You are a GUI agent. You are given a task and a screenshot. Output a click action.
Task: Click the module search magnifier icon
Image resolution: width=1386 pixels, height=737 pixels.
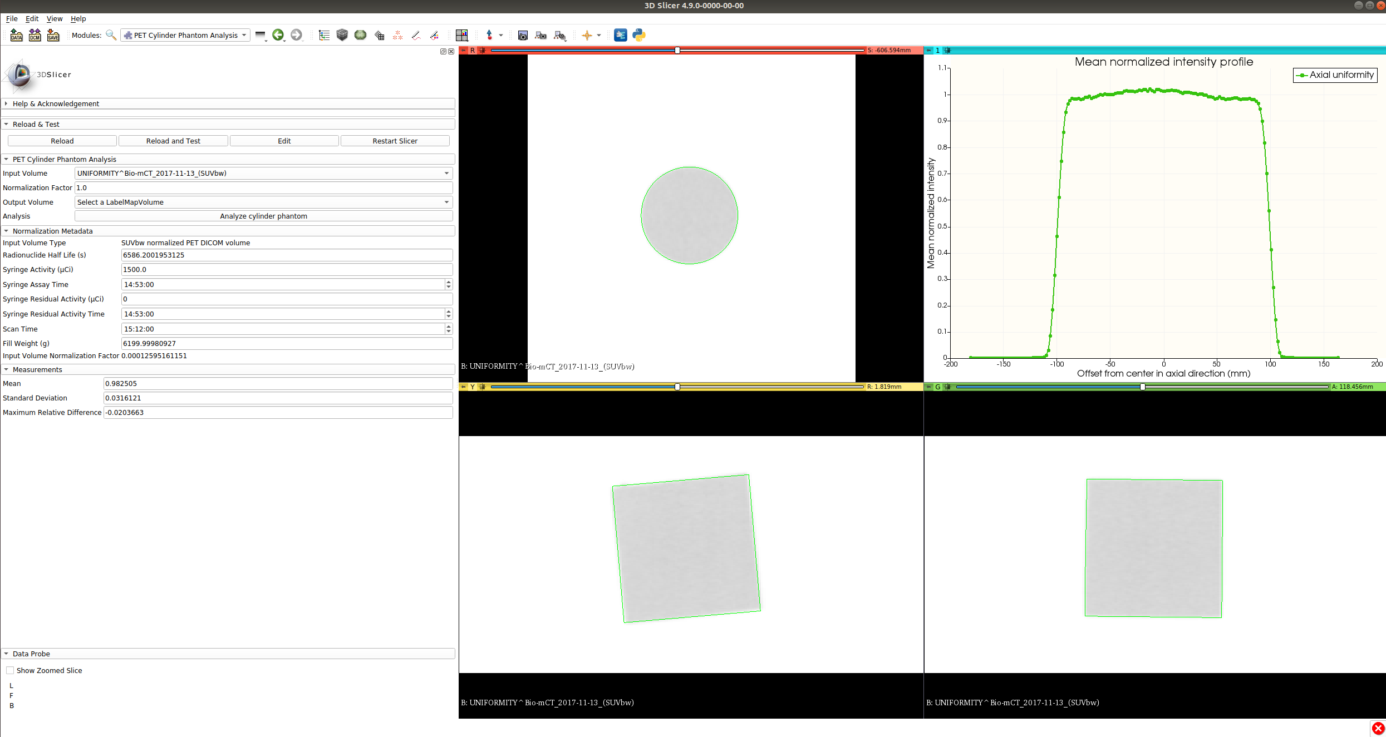point(111,35)
